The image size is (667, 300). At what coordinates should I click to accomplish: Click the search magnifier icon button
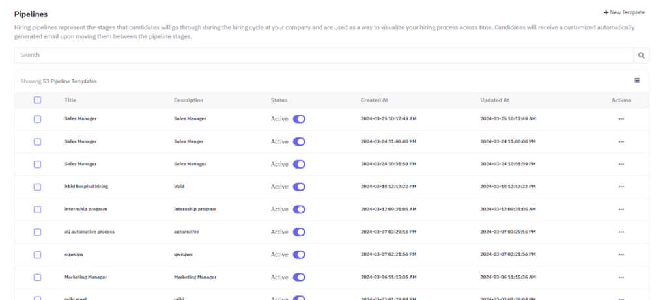tap(641, 55)
